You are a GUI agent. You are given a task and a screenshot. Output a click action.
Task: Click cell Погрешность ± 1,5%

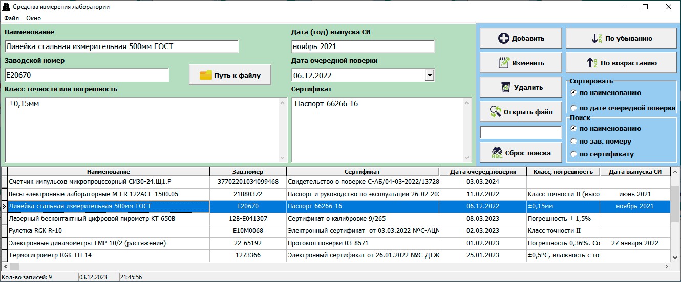click(x=563, y=219)
